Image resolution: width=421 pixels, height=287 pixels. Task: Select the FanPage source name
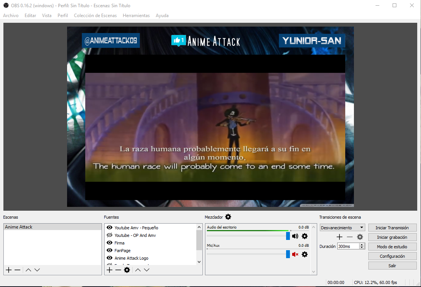coord(122,250)
